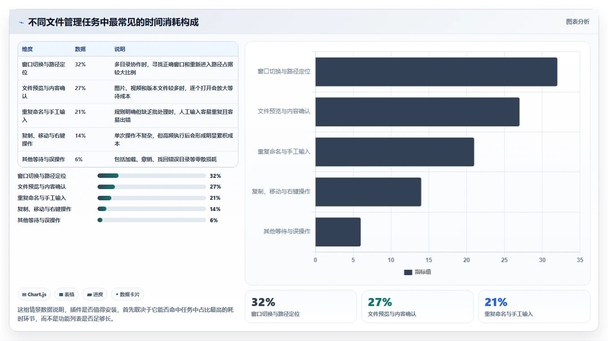The width and height of the screenshot is (608, 341).
Task: Click table cell 重复命名与手工输入
Action: pos(44,116)
